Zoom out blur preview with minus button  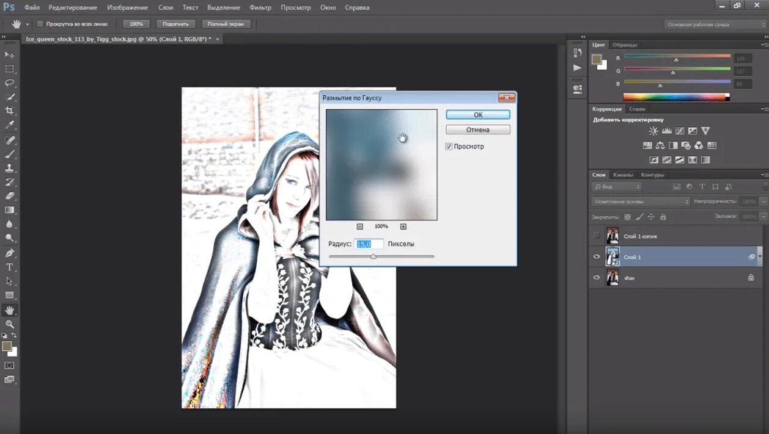pos(360,226)
